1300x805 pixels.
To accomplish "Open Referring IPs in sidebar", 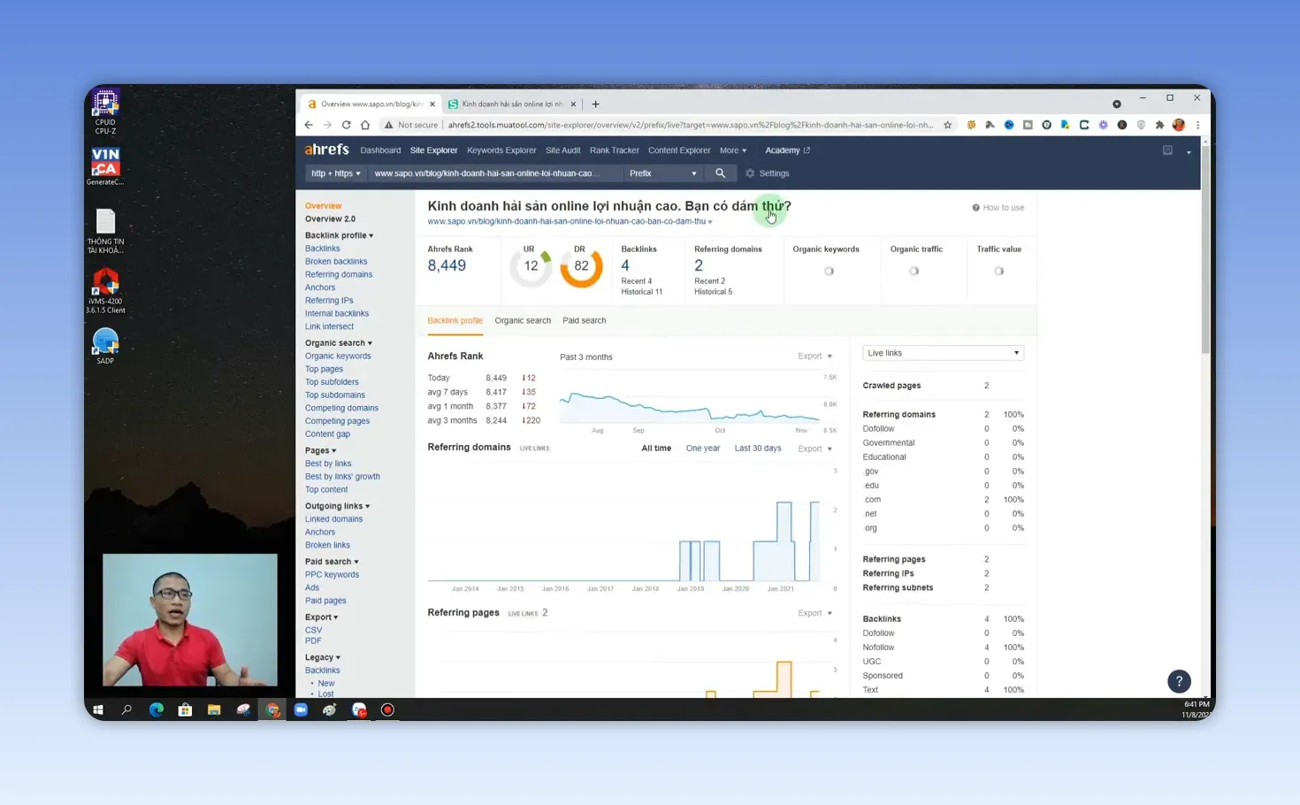I will click(x=329, y=301).
